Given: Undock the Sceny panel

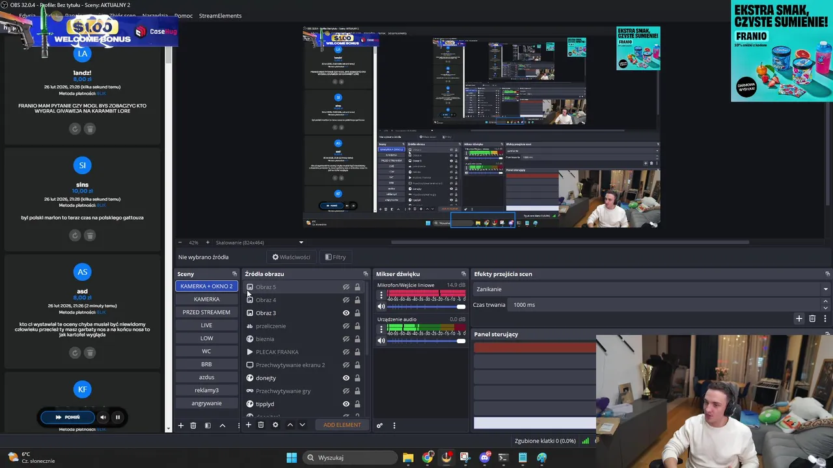Looking at the screenshot, I should [x=234, y=274].
